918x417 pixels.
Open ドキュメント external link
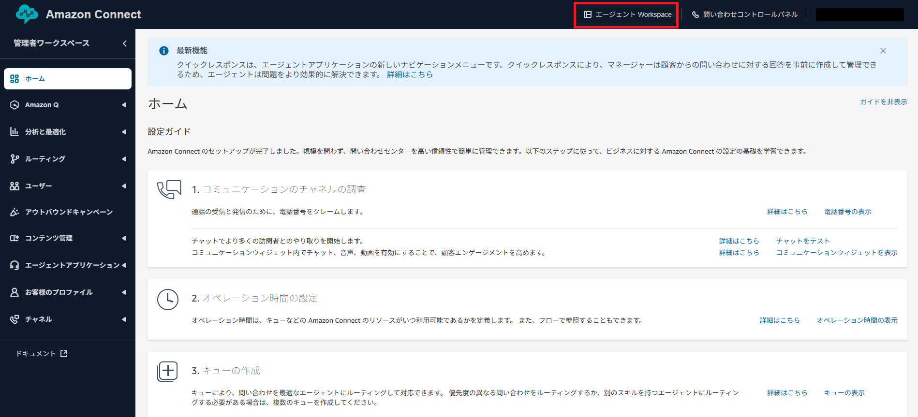pyautogui.click(x=42, y=354)
